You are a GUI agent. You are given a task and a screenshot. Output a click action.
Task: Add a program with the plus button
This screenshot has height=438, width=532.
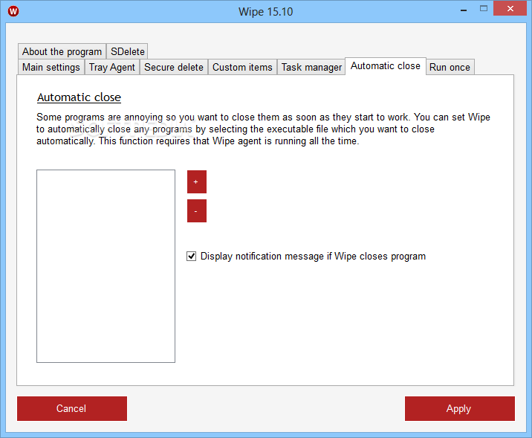197,181
